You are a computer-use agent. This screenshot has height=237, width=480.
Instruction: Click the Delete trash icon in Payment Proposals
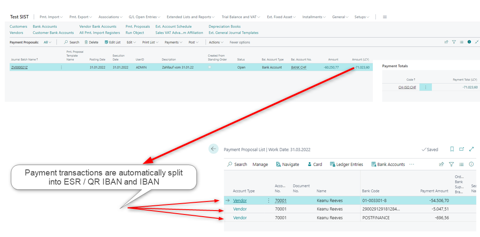coord(86,42)
